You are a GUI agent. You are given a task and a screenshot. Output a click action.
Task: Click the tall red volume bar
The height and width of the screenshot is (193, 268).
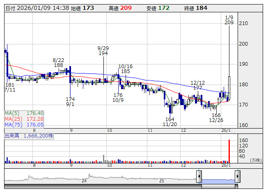[229, 152]
